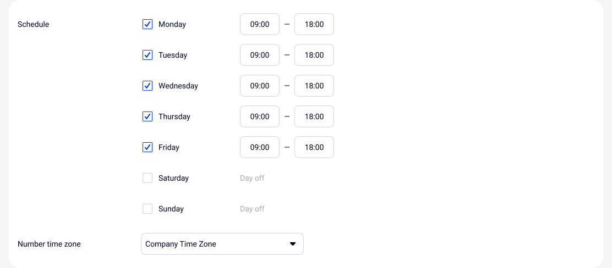Toggle off the Thursday checkbox

(147, 116)
